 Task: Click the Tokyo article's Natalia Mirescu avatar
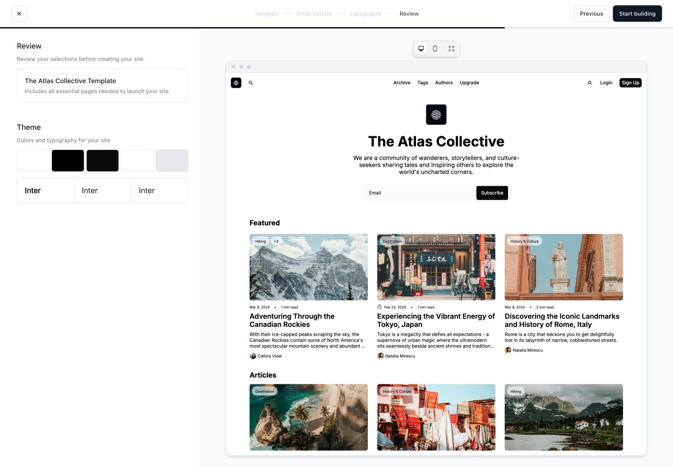coord(380,356)
